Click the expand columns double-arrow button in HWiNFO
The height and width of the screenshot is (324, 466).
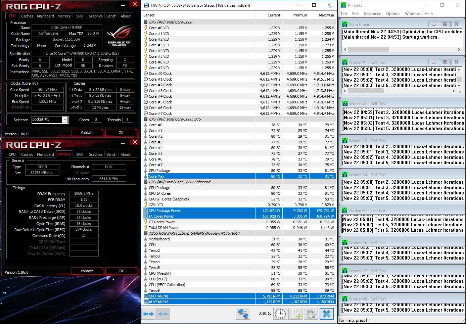click(x=148, y=314)
